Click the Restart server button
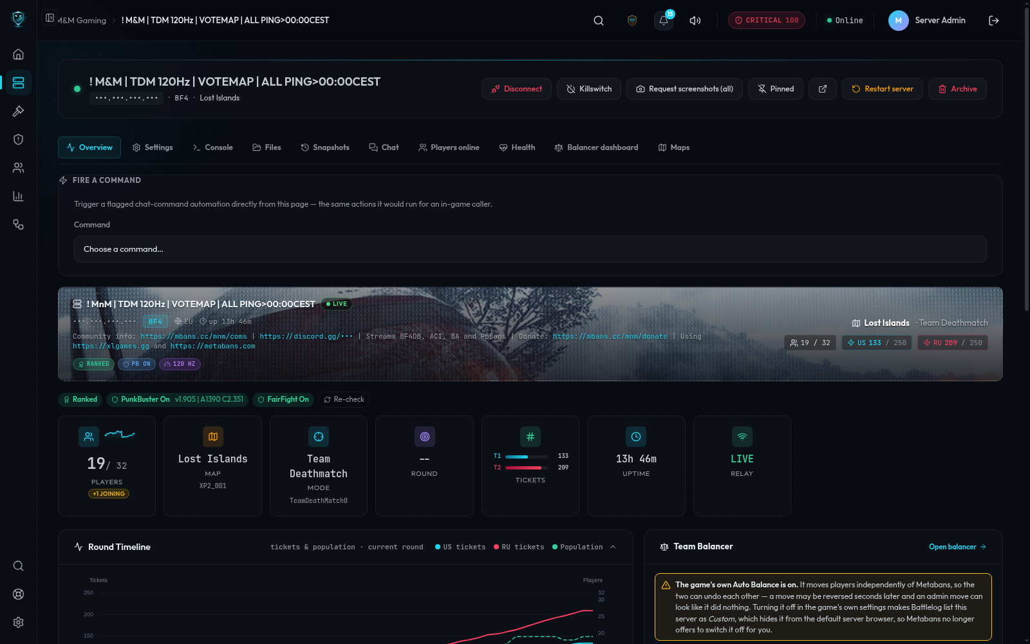Image resolution: width=1030 pixels, height=644 pixels. tap(883, 89)
